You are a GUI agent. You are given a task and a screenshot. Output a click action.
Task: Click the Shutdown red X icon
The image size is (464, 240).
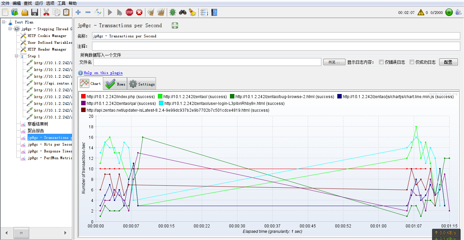(139, 13)
